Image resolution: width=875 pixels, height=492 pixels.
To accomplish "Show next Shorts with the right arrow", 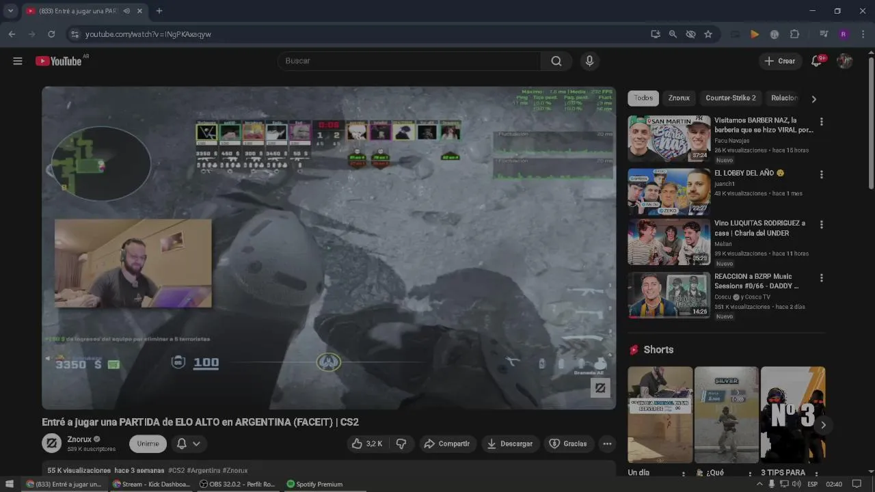I will click(x=823, y=425).
